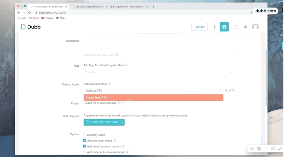Click the Upgrade button
286x157 pixels.
[200, 27]
